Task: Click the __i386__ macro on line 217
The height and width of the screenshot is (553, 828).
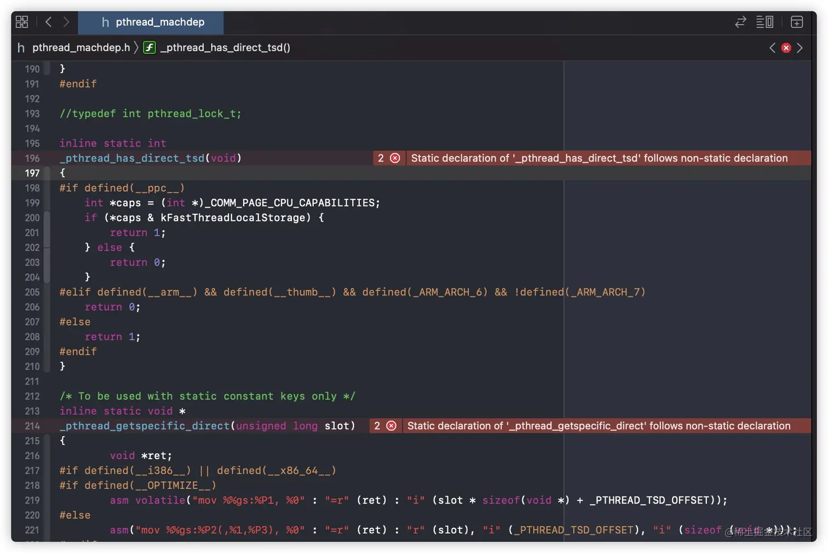Action: click(160, 471)
